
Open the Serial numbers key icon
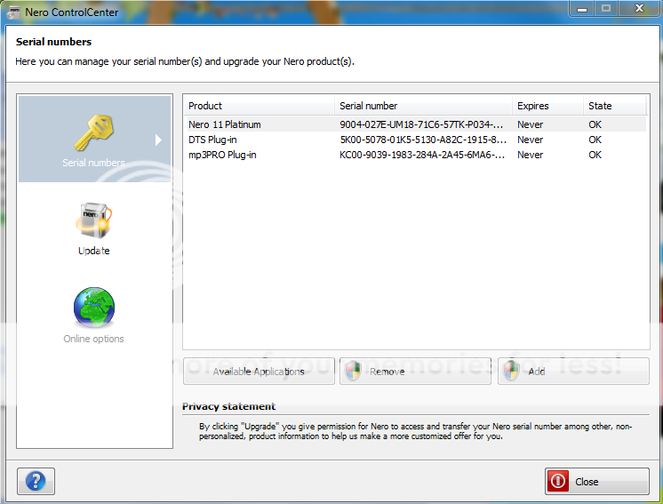93,132
